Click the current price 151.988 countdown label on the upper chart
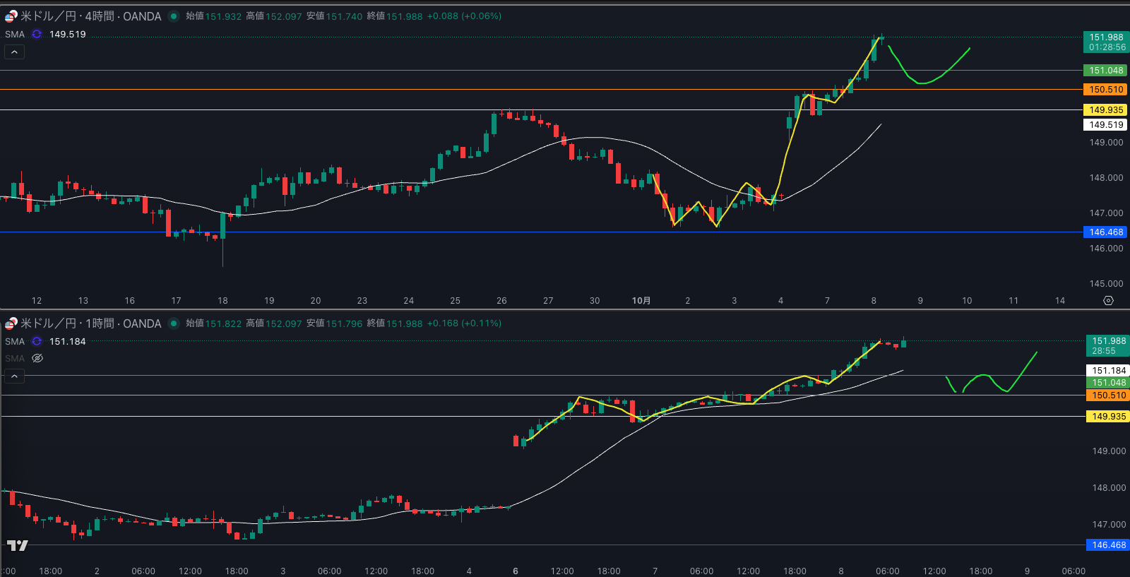This screenshot has height=577, width=1130. pos(1106,42)
